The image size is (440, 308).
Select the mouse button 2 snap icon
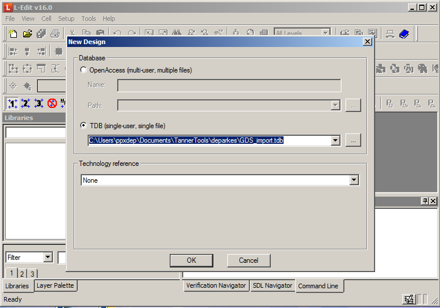[x=26, y=103]
